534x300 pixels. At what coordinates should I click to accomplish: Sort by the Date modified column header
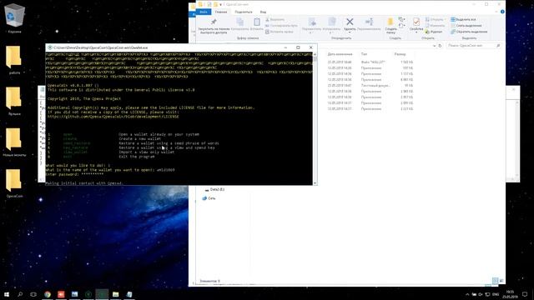(x=340, y=54)
